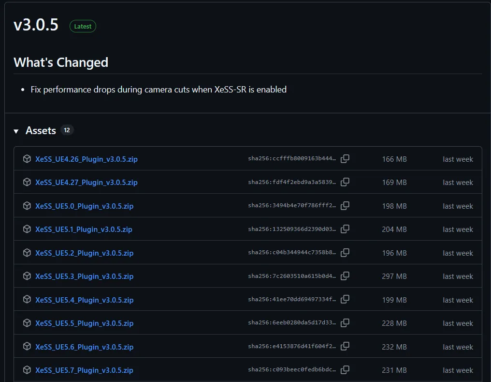Click the green Latest badge
491x382 pixels.
pos(83,26)
